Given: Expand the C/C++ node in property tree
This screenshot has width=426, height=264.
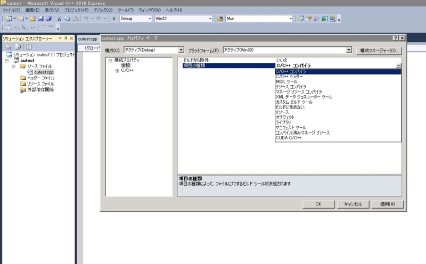Looking at the screenshot, I should tap(117, 71).
